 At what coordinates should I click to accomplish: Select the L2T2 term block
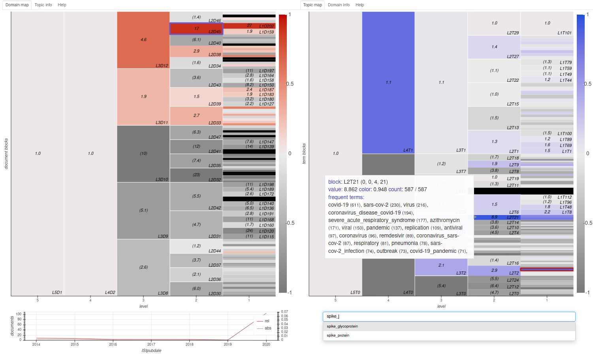[x=494, y=271]
